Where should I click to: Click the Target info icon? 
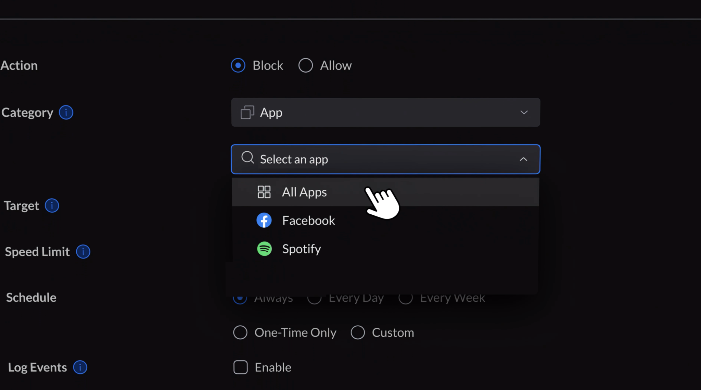click(52, 205)
